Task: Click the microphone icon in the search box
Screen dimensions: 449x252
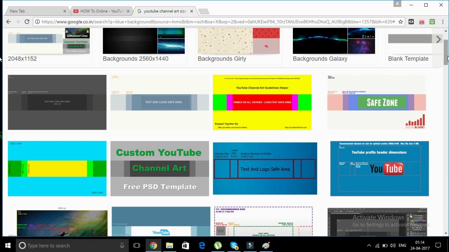Action: 122,245
